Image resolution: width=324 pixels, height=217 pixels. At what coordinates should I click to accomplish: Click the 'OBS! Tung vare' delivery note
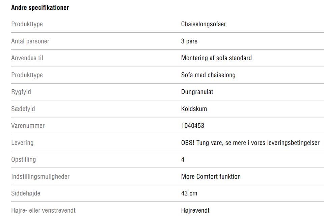(250, 143)
